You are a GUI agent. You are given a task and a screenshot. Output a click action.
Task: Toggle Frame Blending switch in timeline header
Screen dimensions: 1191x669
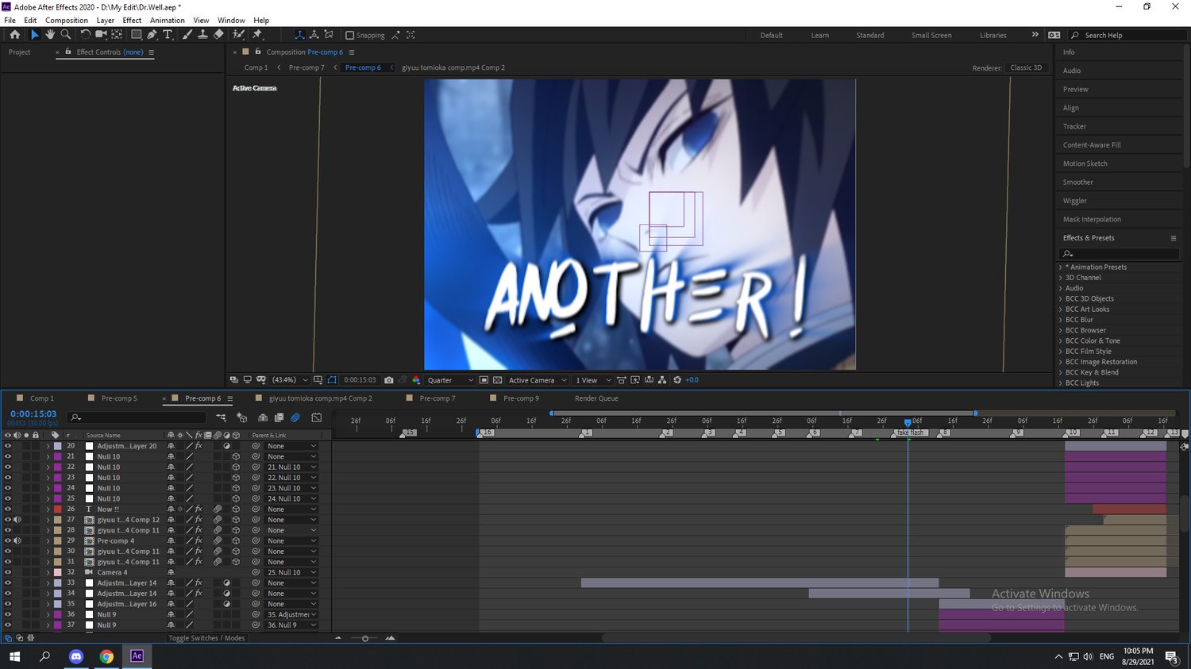pos(279,417)
